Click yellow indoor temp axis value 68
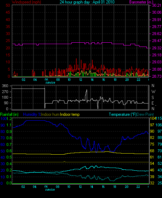The height and width of the screenshot is (198, 162). (152, 151)
